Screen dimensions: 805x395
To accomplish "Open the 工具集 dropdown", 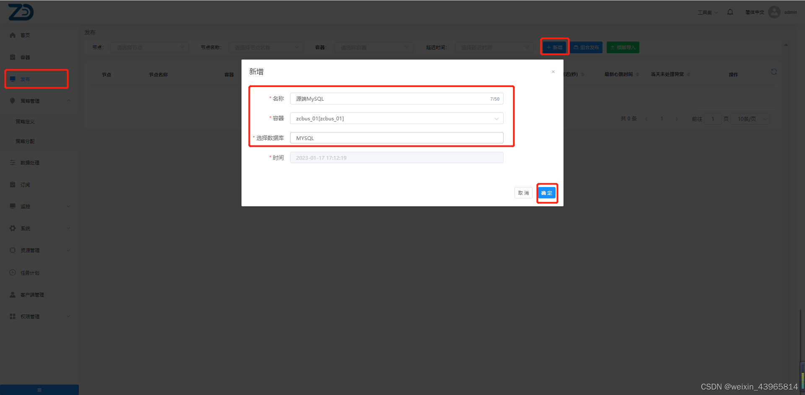I will coord(708,13).
